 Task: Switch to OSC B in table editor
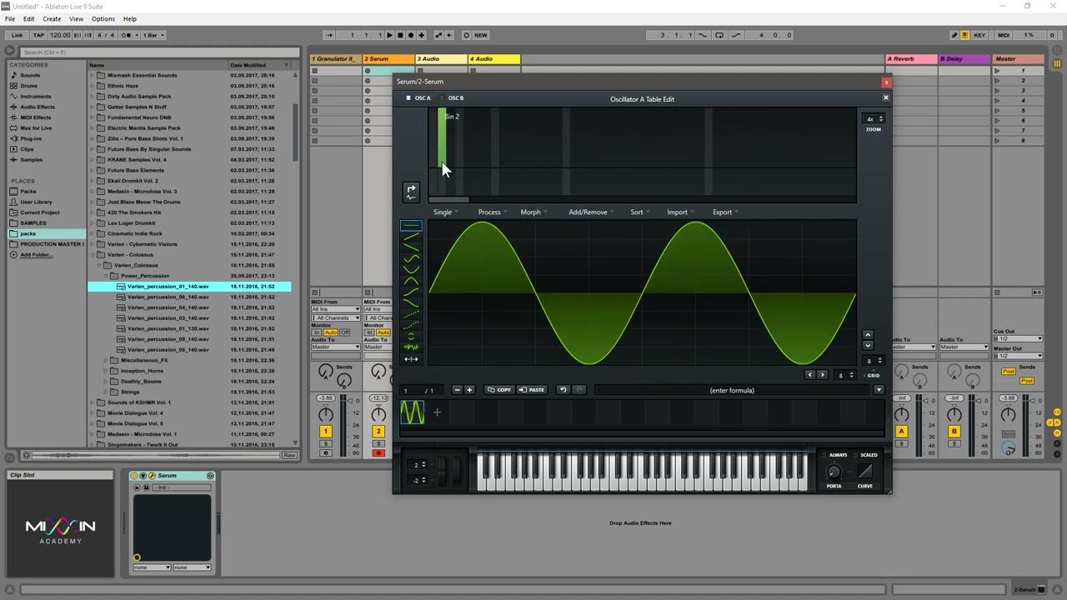click(452, 98)
